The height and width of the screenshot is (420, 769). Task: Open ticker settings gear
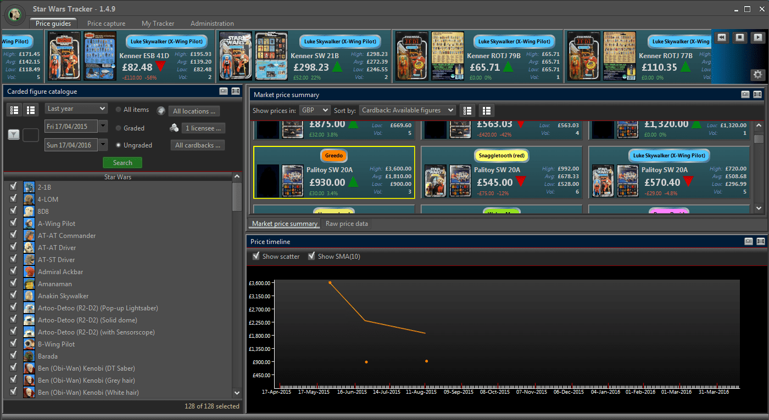click(758, 75)
